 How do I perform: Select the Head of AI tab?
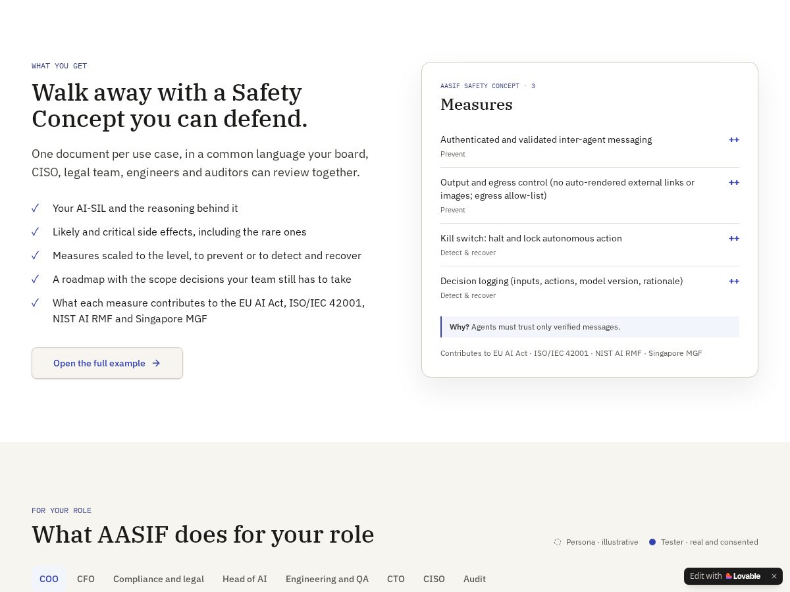point(245,579)
